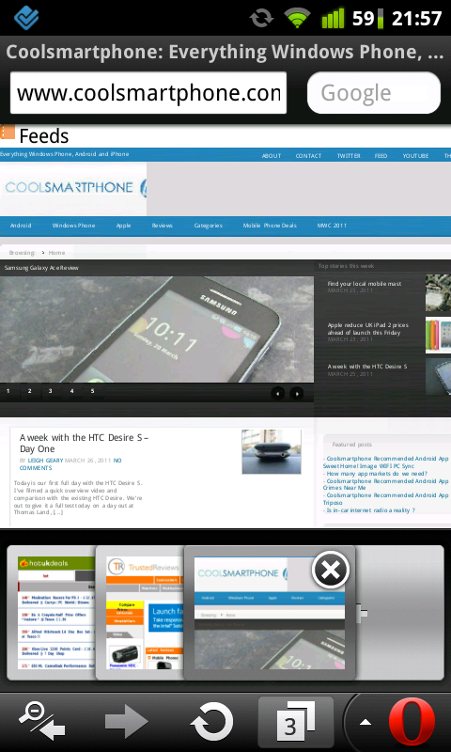Open the ABOUT page link
Viewport: 451px width, 752px height.
coord(272,156)
